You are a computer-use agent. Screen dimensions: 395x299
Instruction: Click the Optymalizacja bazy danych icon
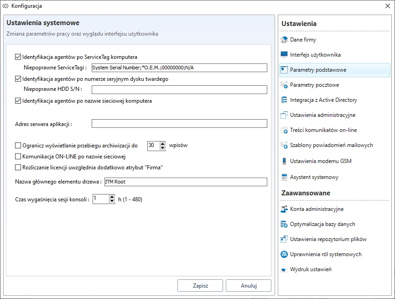point(284,224)
